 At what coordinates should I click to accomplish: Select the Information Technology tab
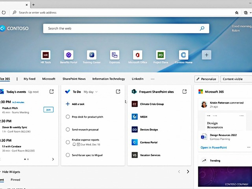(x=109, y=79)
